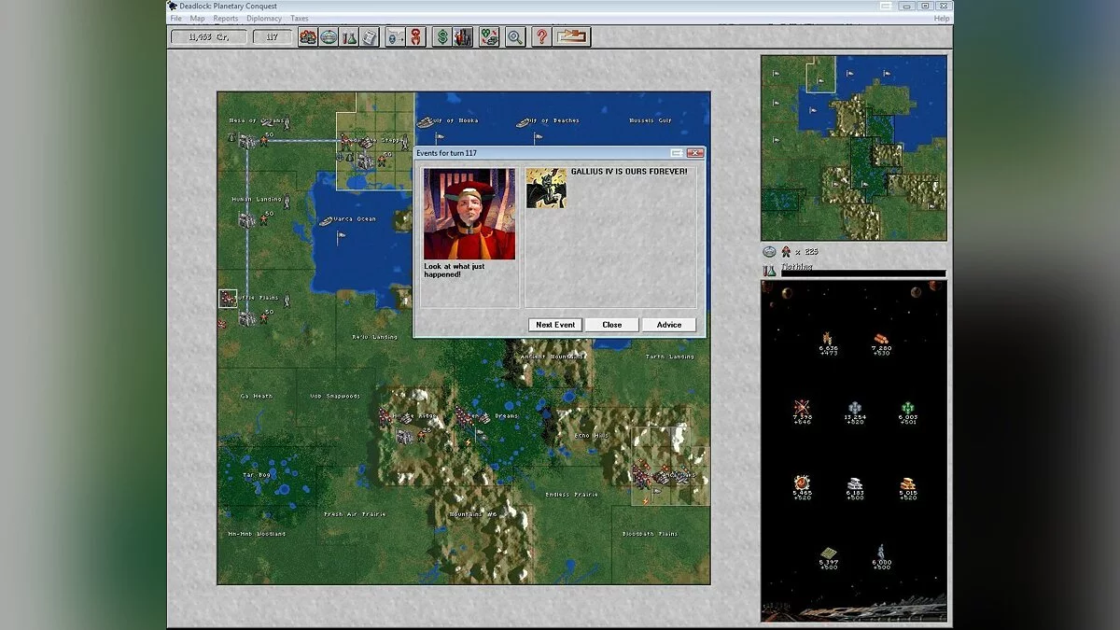Click the minimap overview
The width and height of the screenshot is (1120, 630).
[854, 148]
